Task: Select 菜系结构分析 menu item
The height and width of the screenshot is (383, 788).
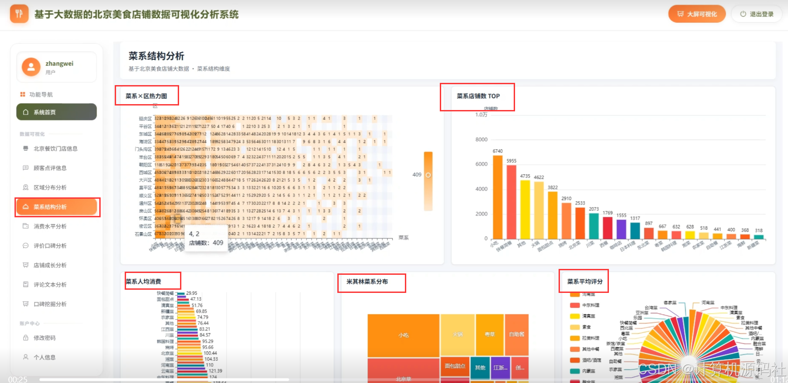Action: click(57, 207)
